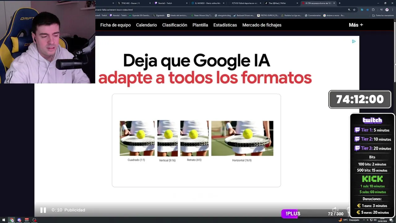
Task: Go to Clasificación page
Action: click(x=174, y=25)
